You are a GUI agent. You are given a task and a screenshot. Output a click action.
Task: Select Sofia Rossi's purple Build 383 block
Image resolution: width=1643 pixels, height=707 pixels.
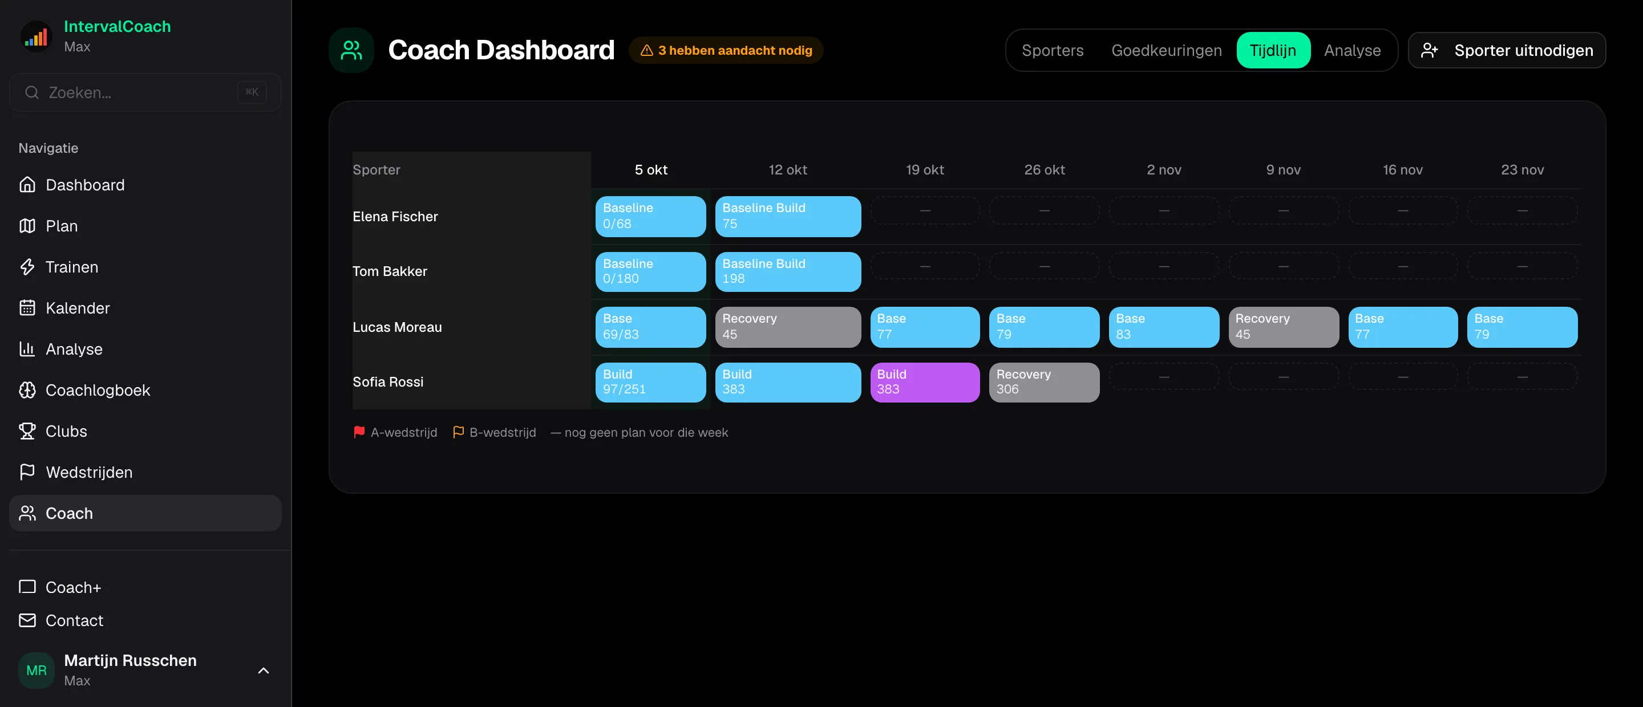click(925, 383)
